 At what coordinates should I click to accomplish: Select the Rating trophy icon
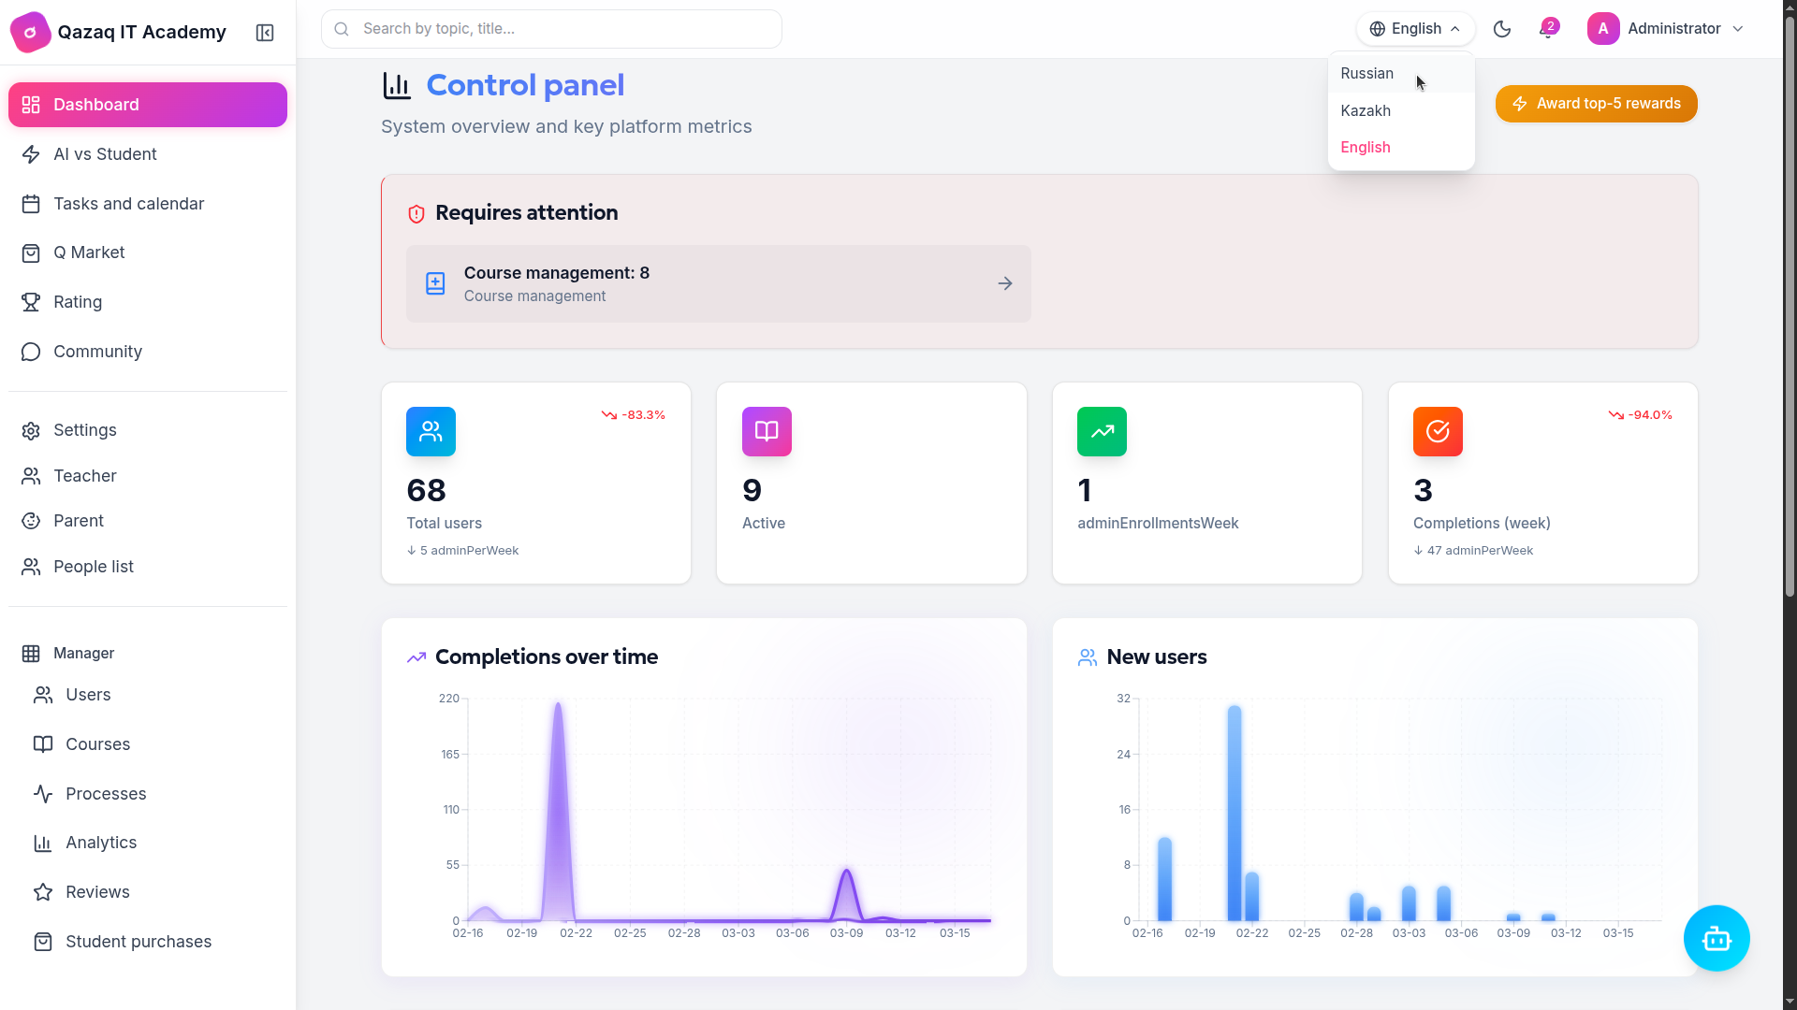pos(31,301)
